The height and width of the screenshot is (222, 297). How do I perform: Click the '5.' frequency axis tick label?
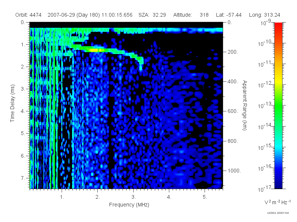(205, 197)
